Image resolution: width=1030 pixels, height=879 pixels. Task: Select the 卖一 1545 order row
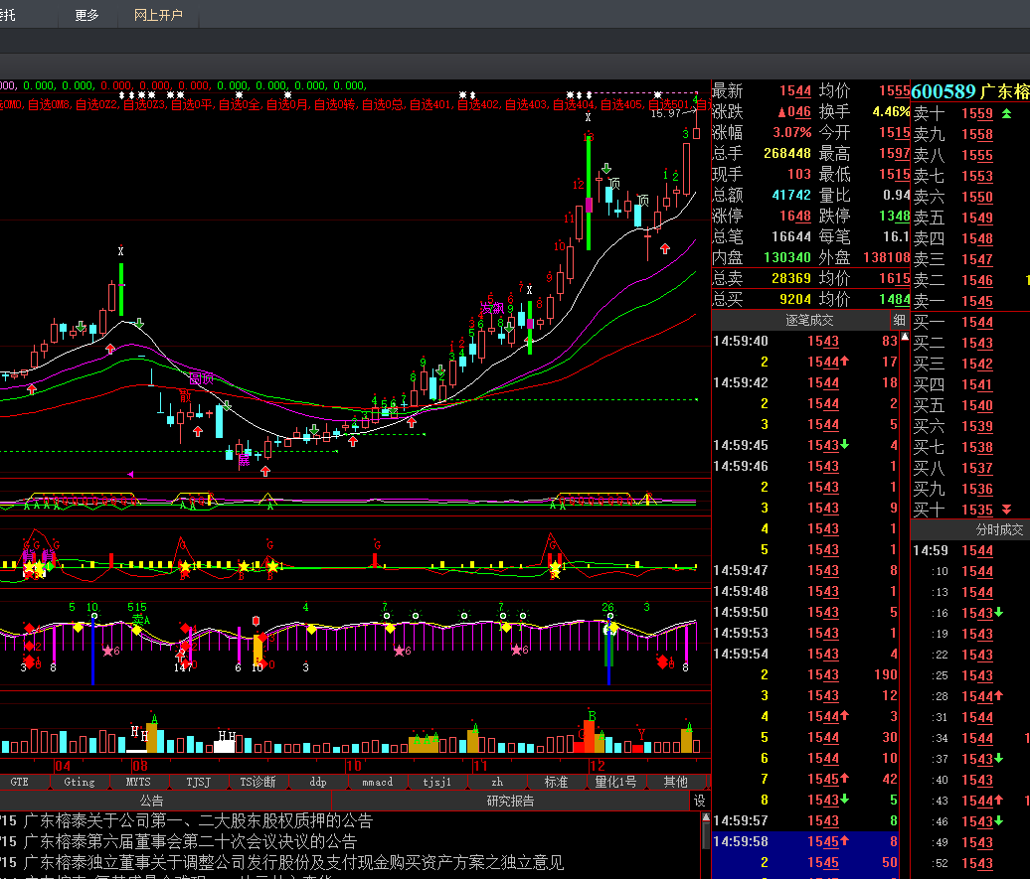pyautogui.click(x=970, y=301)
